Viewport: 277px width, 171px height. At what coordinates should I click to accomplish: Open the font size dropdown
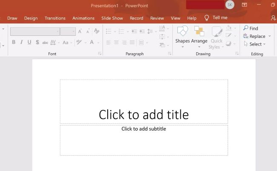tap(74, 31)
